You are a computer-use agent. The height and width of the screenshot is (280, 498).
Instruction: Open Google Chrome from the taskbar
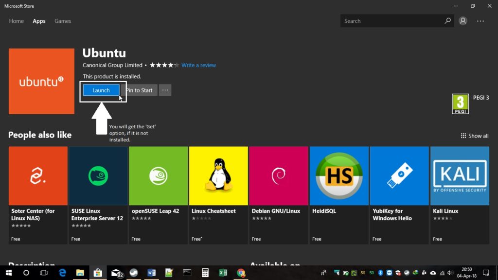[241, 273]
